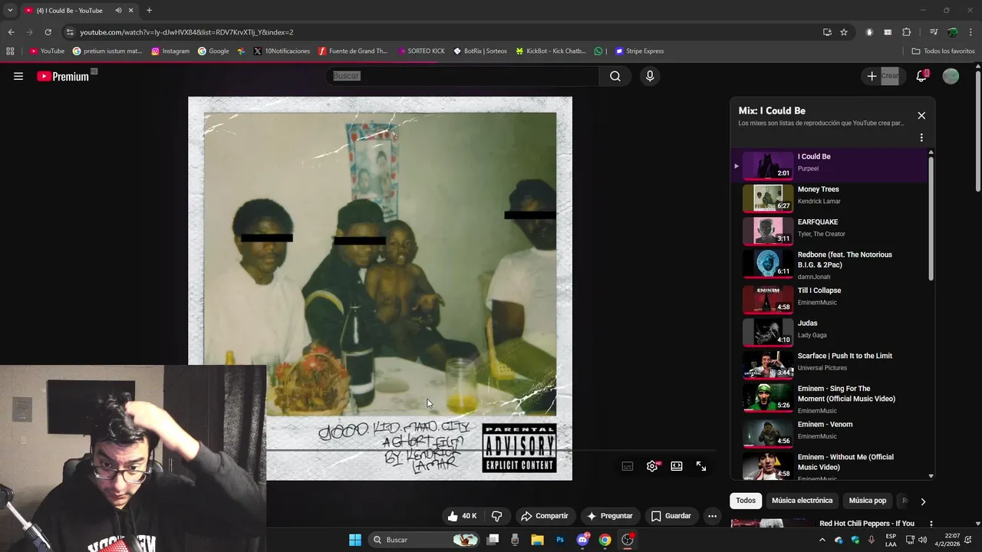Toggle subtitles in the player
Image resolution: width=982 pixels, height=552 pixels.
coord(628,466)
